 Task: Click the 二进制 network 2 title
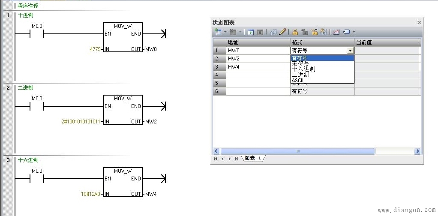(25, 88)
